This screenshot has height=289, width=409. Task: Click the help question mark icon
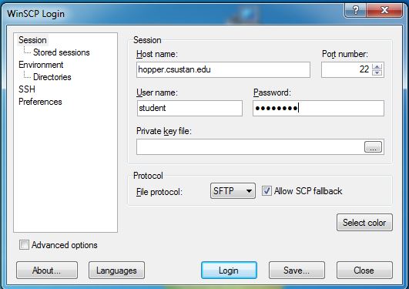click(355, 11)
